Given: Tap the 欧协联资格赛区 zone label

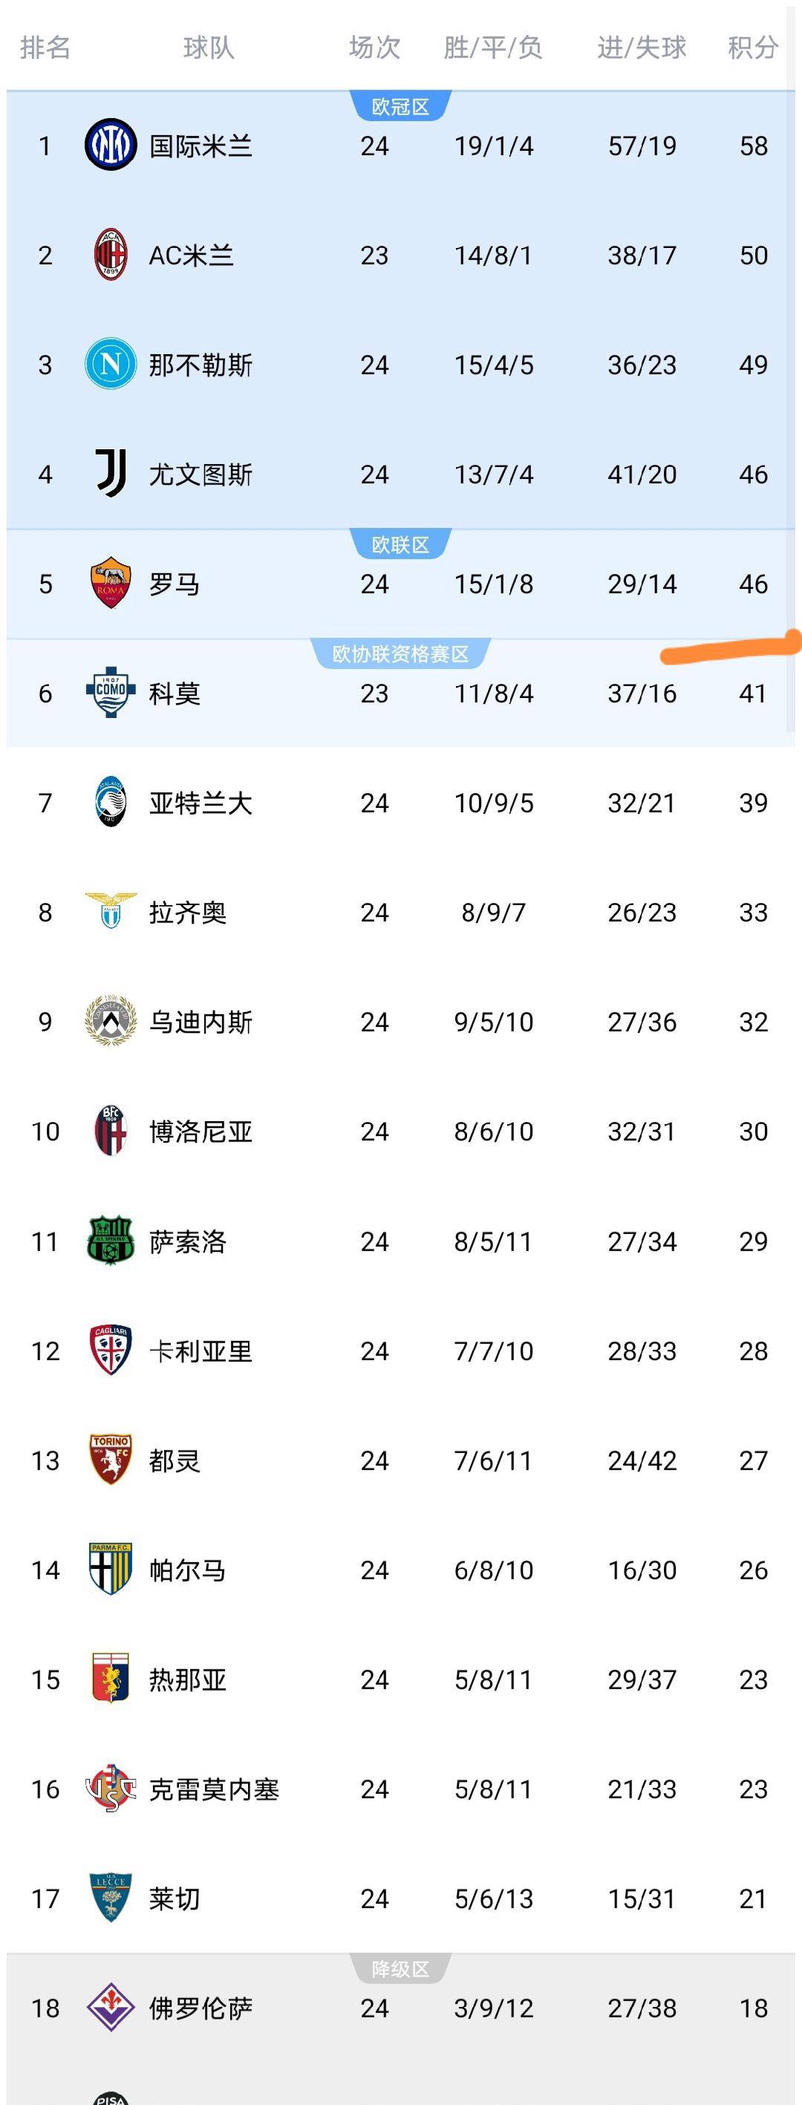Looking at the screenshot, I should coord(400,653).
